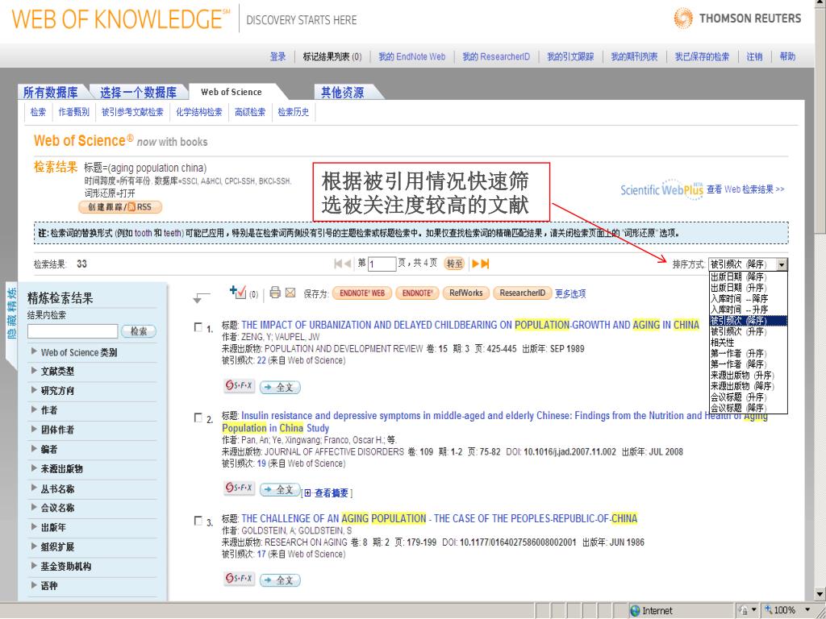
Task: Open SFX link for record 3
Action: (x=239, y=579)
